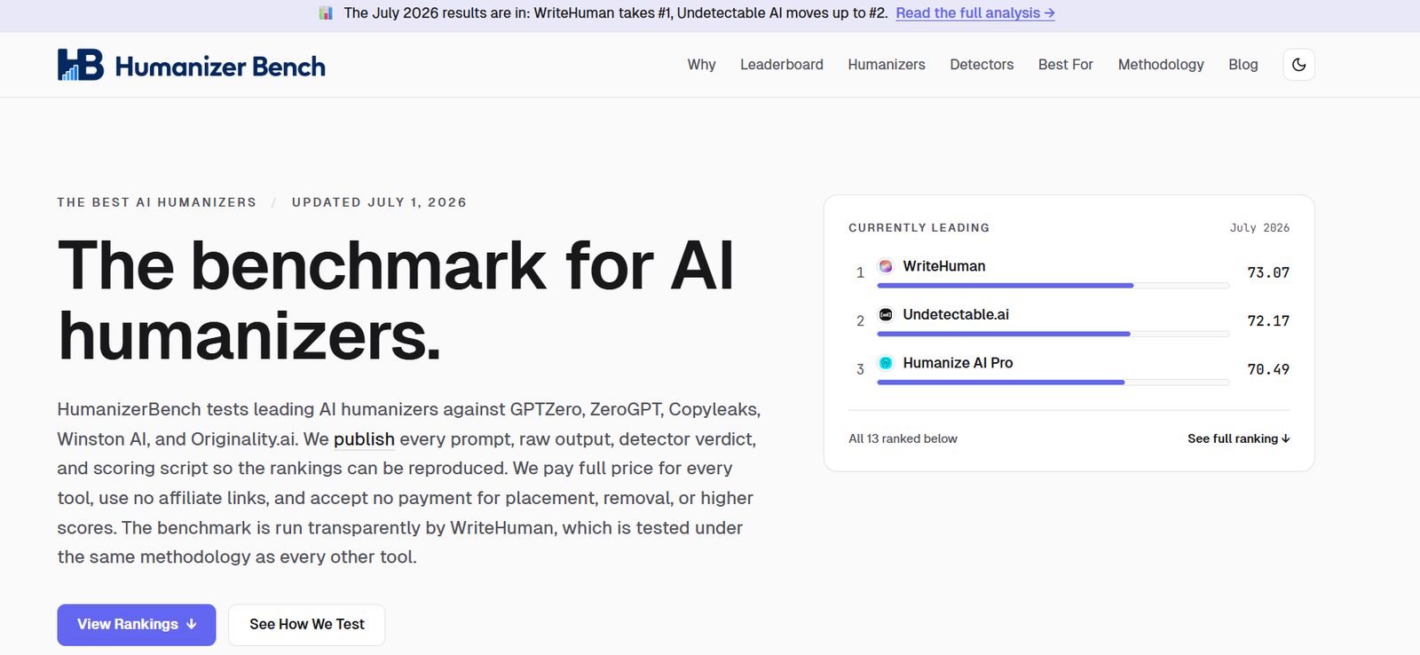The image size is (1420, 655).
Task: Click the All 13 ranked below text
Action: [x=903, y=438]
